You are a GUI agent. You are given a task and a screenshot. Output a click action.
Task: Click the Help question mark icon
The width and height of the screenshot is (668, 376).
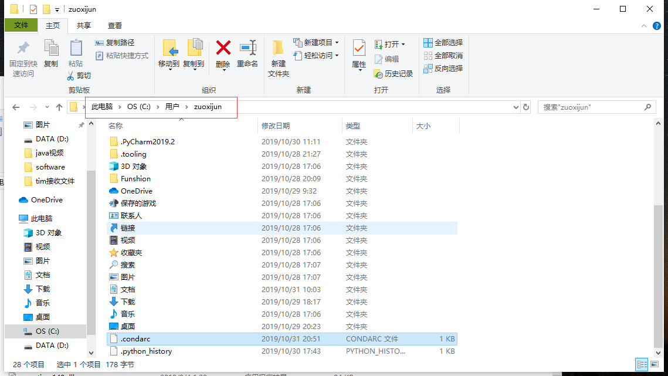[x=657, y=26]
